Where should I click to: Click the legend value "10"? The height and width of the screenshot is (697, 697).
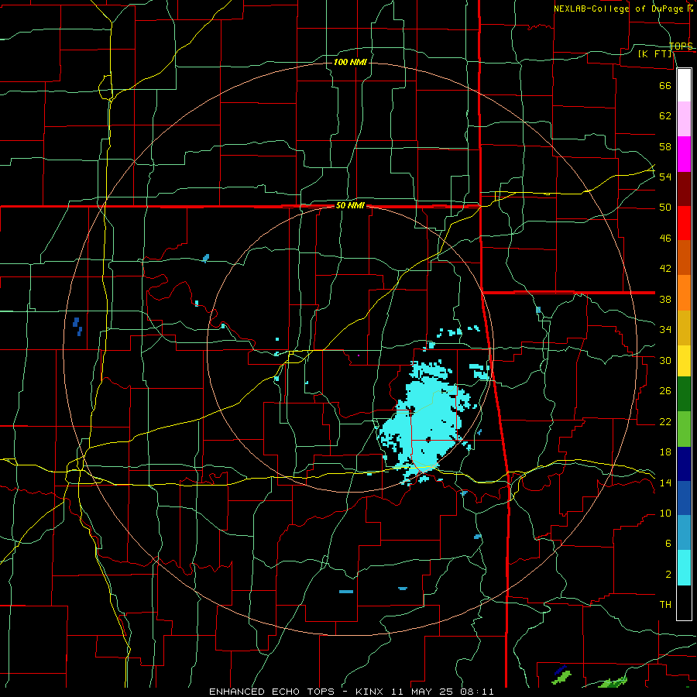tap(665, 513)
